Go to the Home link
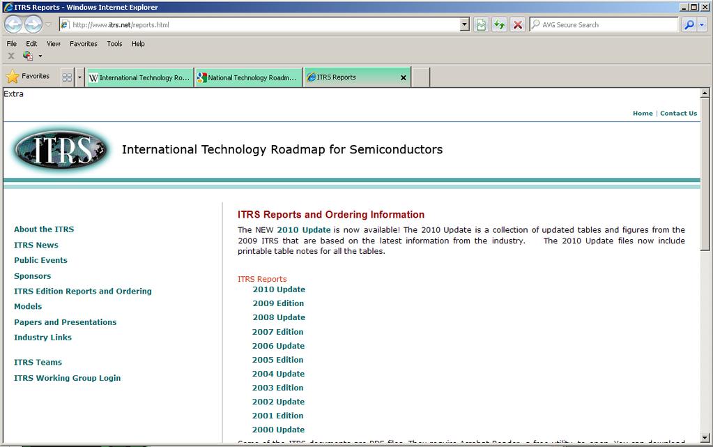Image resolution: width=713 pixels, height=447 pixels. pos(643,114)
